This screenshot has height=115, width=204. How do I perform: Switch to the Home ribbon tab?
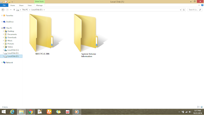(13, 5)
